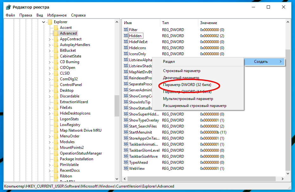Select the Desktop key in the tree
Viewport: 295px width, 192px height.
[67, 90]
